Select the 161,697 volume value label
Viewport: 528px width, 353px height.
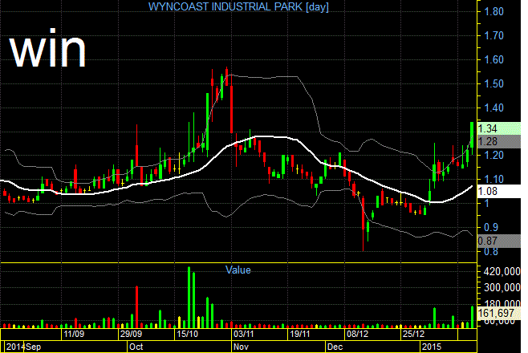coord(499,313)
